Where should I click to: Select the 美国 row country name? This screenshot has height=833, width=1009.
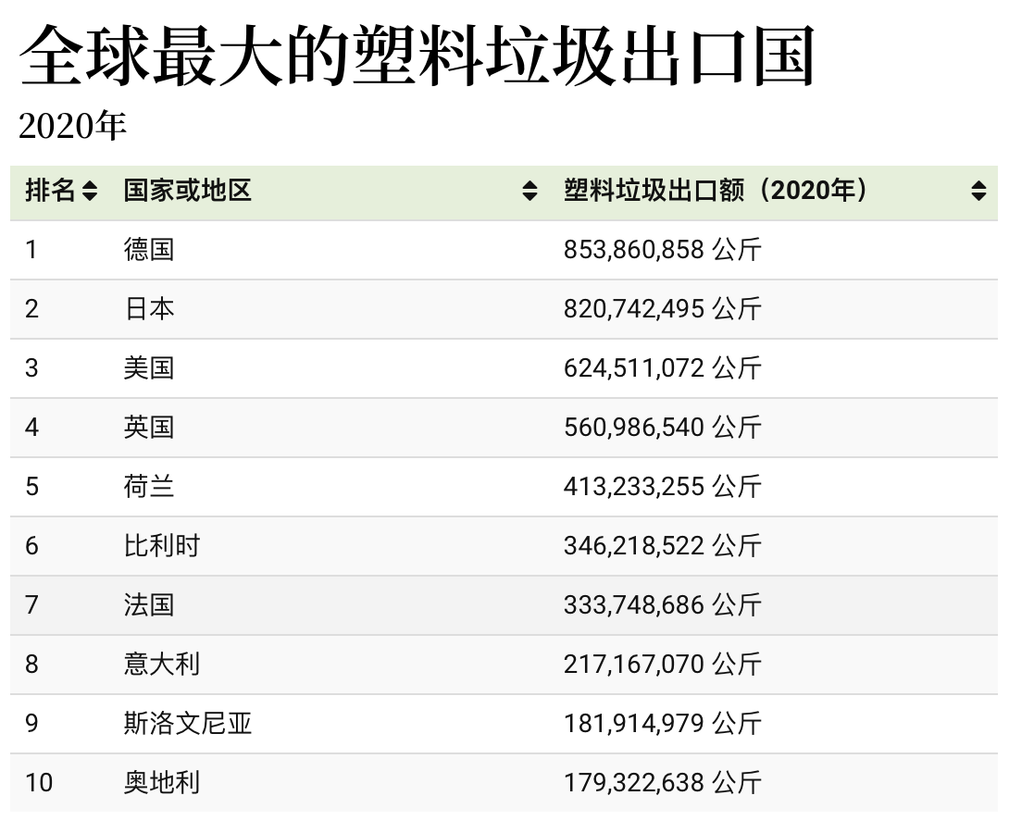[x=149, y=368]
